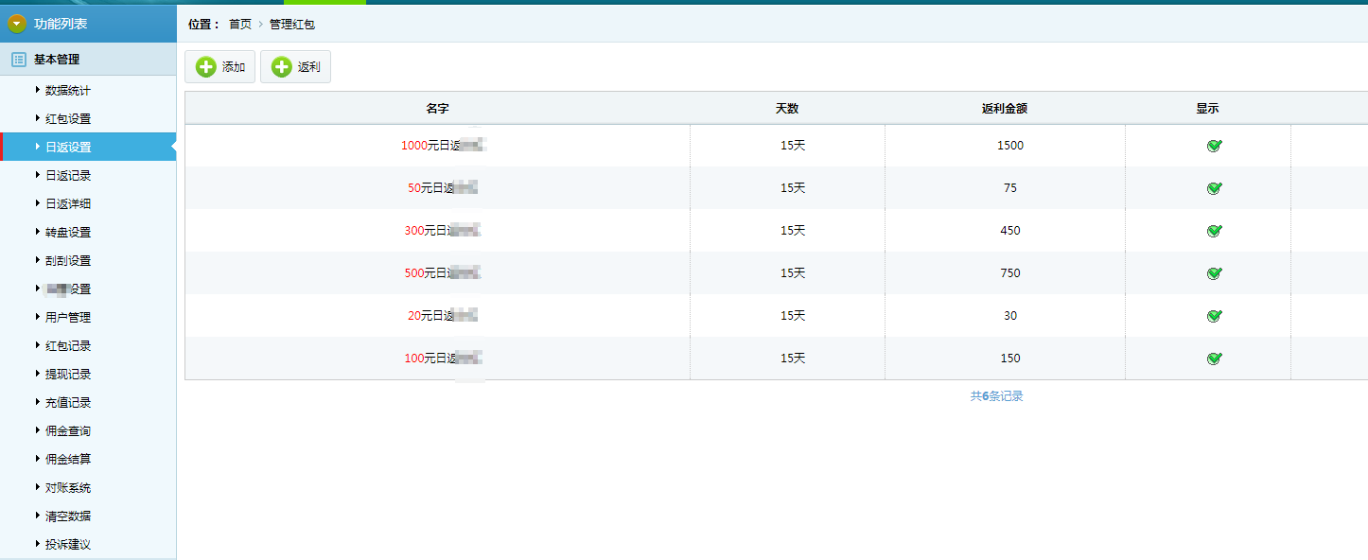This screenshot has height=560, width=1368.
Task: Toggle the display checkmark for 20元 row
Action: [1215, 316]
